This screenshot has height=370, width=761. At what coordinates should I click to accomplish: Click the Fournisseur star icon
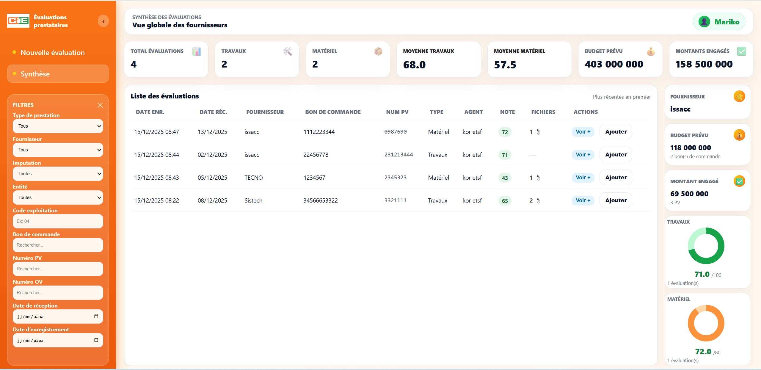(739, 96)
